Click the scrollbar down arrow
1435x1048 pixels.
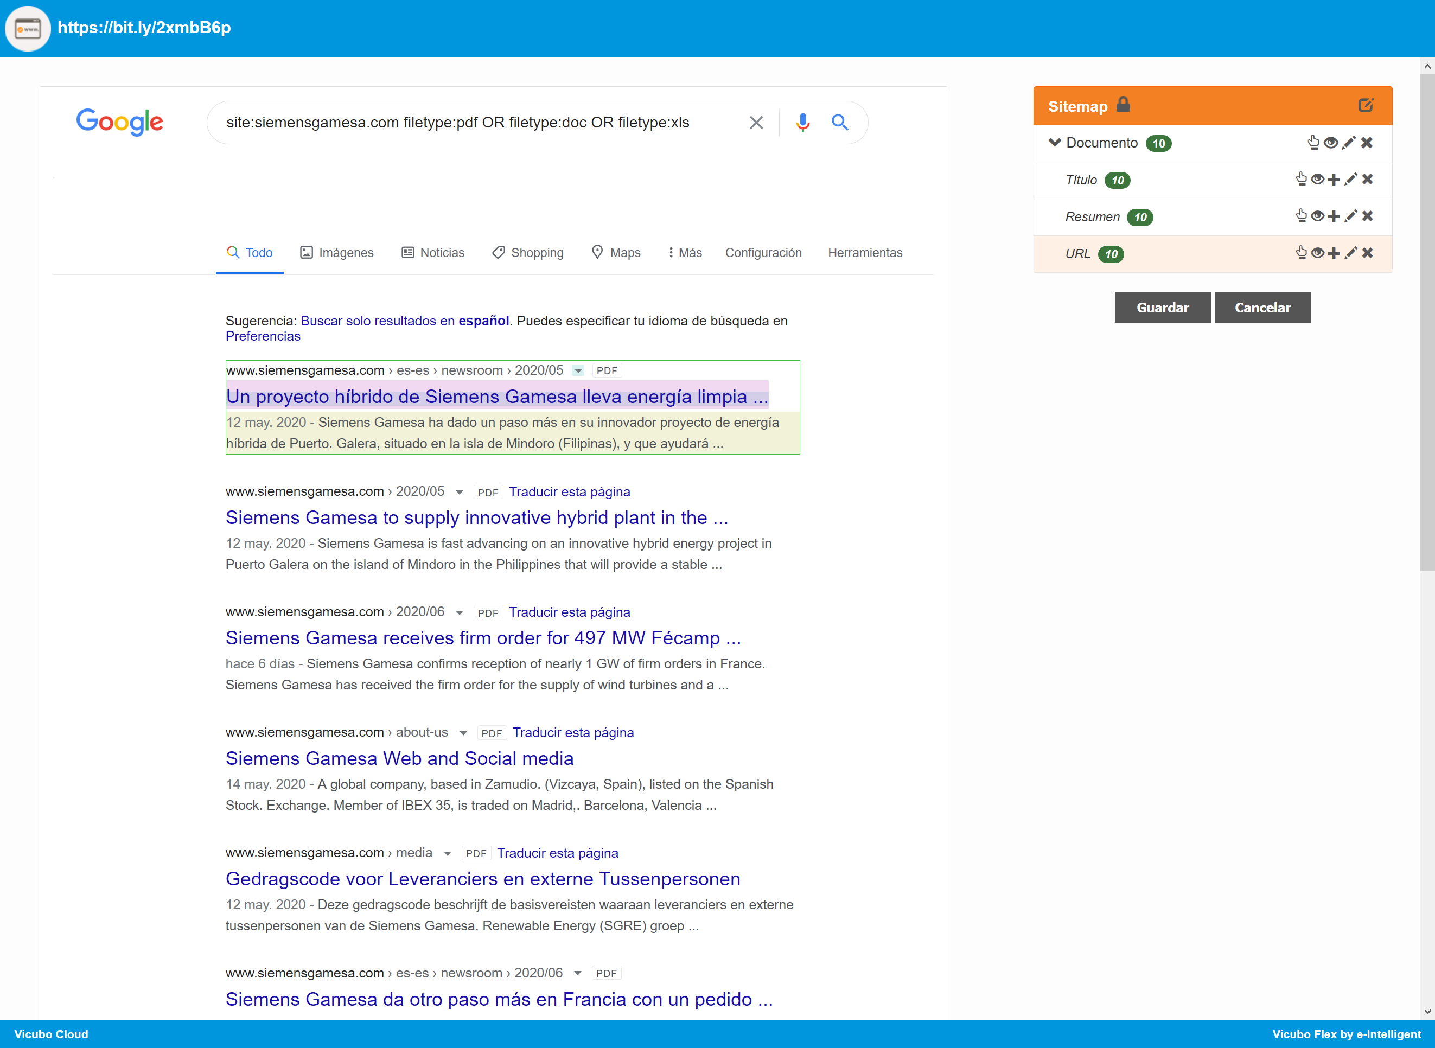pyautogui.click(x=1427, y=1012)
